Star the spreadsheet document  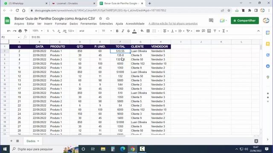coord(101,18)
